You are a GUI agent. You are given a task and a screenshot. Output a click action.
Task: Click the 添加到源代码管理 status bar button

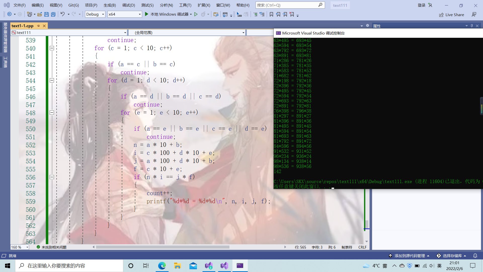409,256
